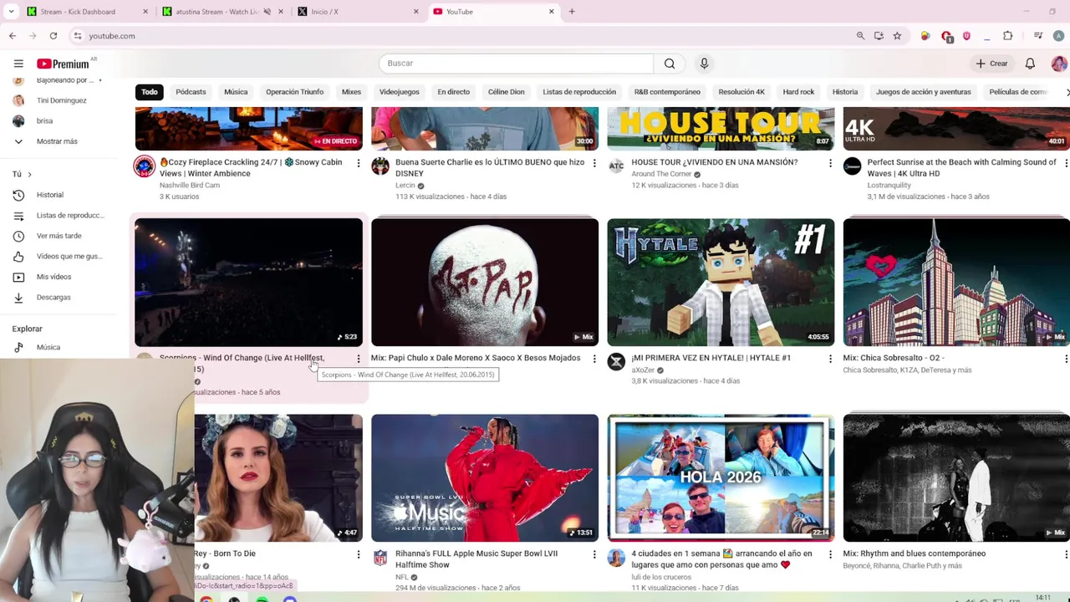Start voice search with the microphone

tap(704, 64)
